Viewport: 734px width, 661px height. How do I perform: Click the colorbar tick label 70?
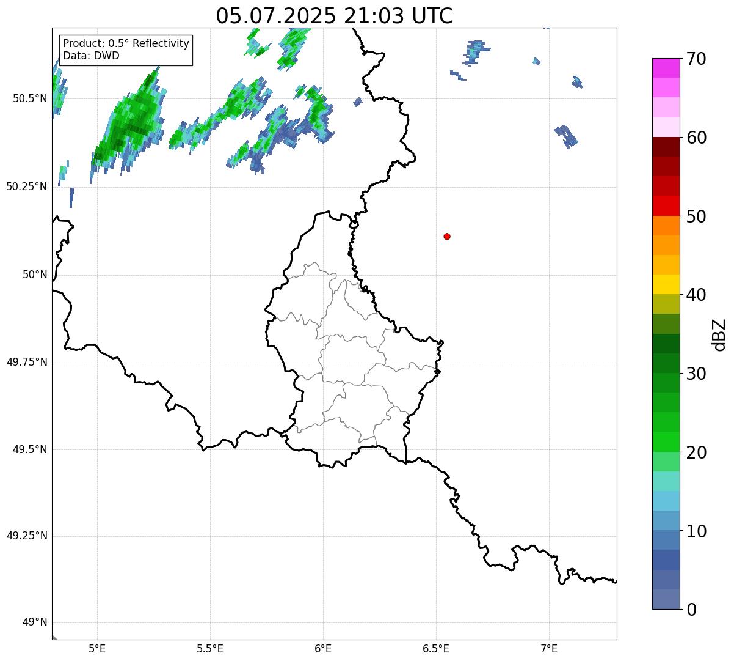(x=696, y=59)
